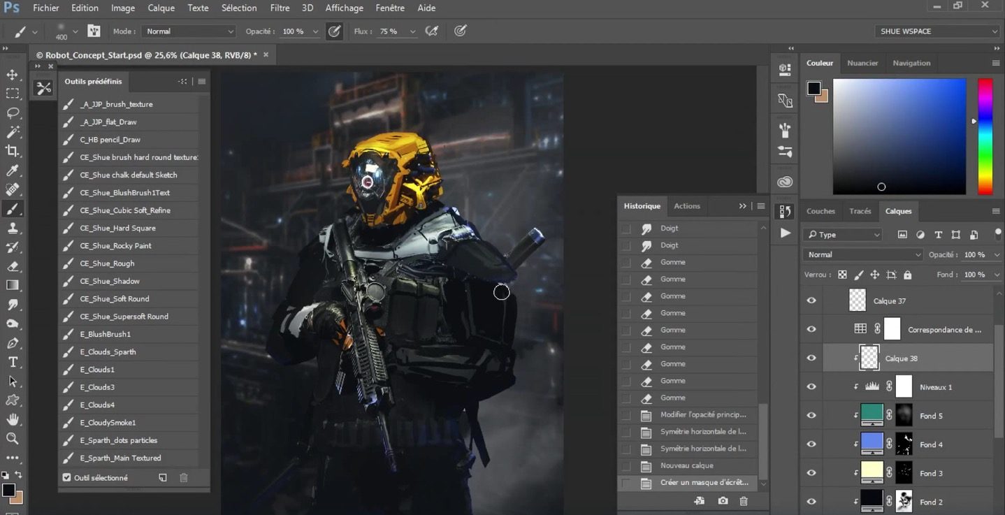Select the Clone Stamp tool
The image size is (1005, 515).
pyautogui.click(x=13, y=228)
